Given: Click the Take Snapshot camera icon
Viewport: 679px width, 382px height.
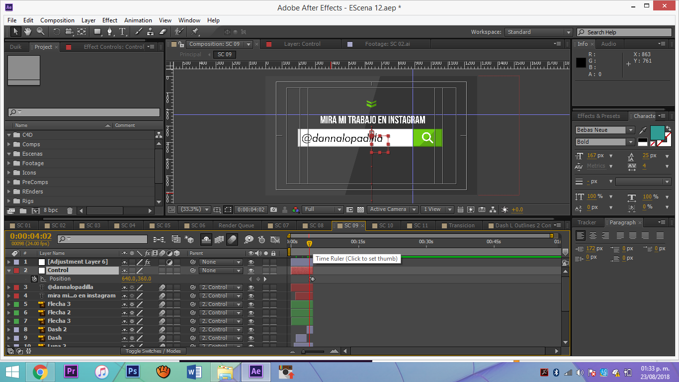Looking at the screenshot, I should (x=273, y=210).
